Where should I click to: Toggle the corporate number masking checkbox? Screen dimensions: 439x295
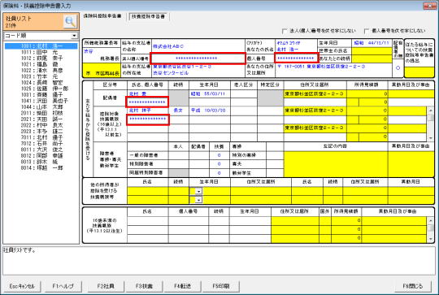click(285, 31)
